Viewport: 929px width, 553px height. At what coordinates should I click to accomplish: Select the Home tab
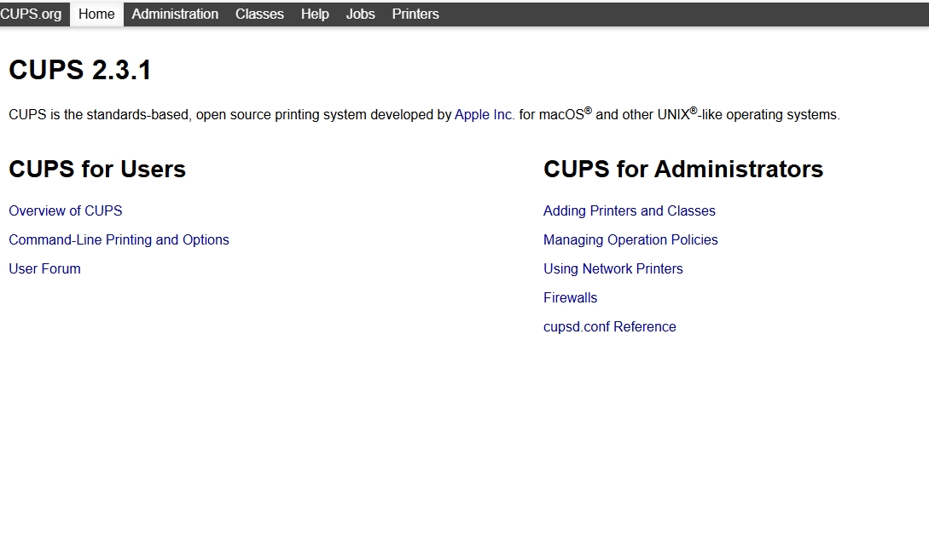point(96,14)
